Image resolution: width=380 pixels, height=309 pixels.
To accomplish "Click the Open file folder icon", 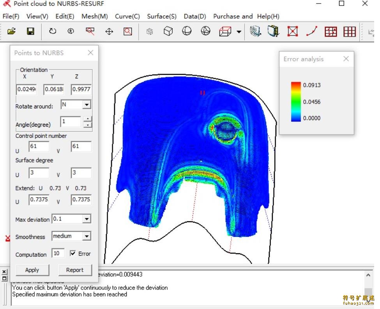I will click(x=12, y=32).
